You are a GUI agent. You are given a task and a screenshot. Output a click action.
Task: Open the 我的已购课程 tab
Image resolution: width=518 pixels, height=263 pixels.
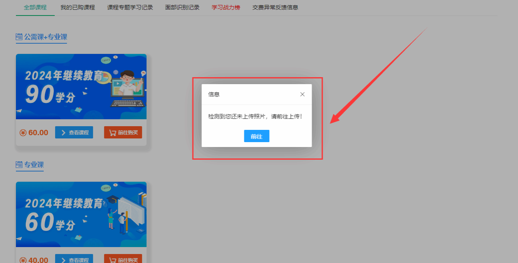coord(78,7)
